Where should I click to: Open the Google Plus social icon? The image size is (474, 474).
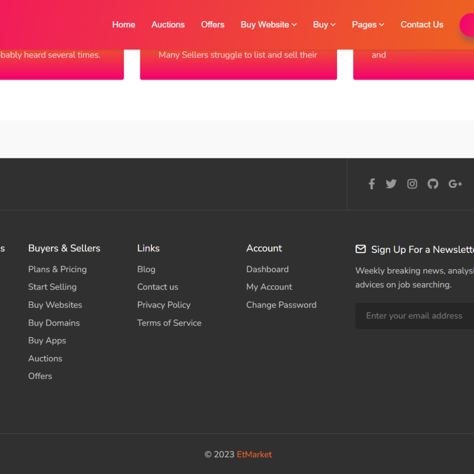point(455,184)
